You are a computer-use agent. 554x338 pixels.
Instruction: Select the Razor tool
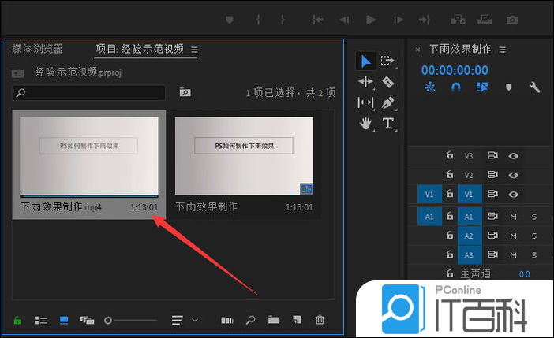(x=387, y=81)
